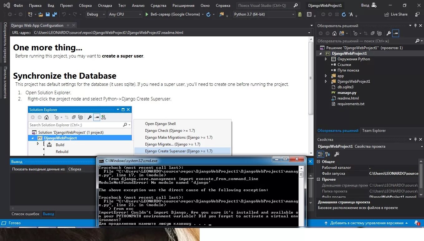Click the Property Pages wrench in Свойства panel
This screenshot has width=424, height=241.
pos(336,154)
